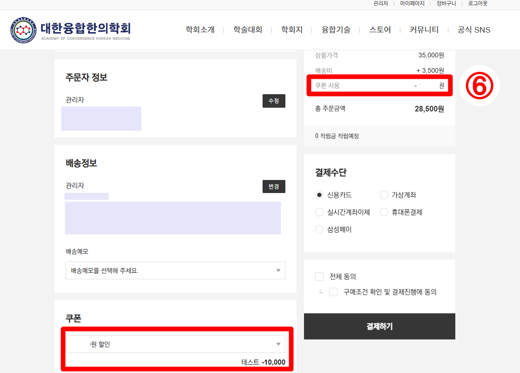Image resolution: width=520 pixels, height=373 pixels.
Task: Open the 커뮤니티 menu
Action: 424,29
